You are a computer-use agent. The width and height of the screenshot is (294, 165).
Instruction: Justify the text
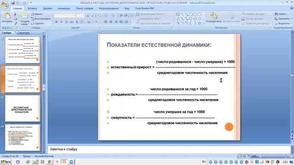(x=121, y=22)
